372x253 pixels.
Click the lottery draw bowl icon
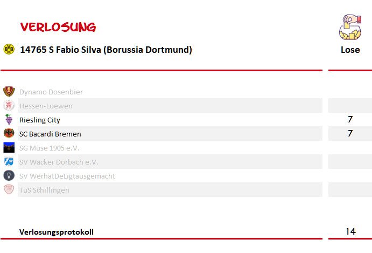pyautogui.click(x=350, y=27)
